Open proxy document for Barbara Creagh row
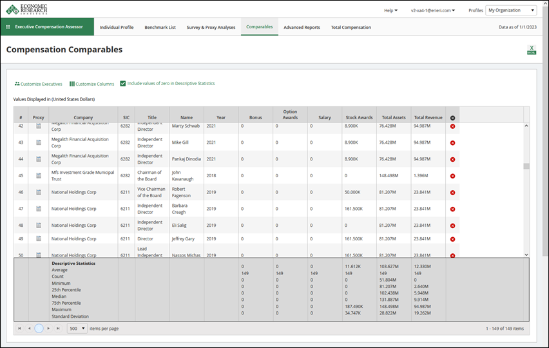 [39, 209]
